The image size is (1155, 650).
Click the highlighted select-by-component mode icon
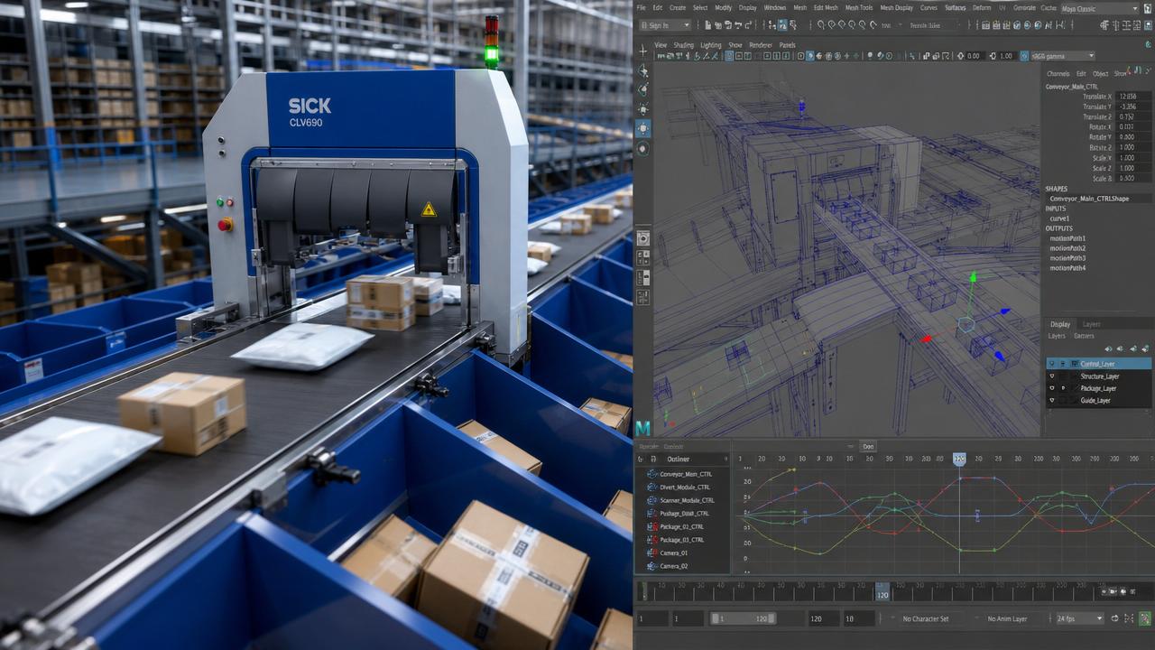[782, 25]
